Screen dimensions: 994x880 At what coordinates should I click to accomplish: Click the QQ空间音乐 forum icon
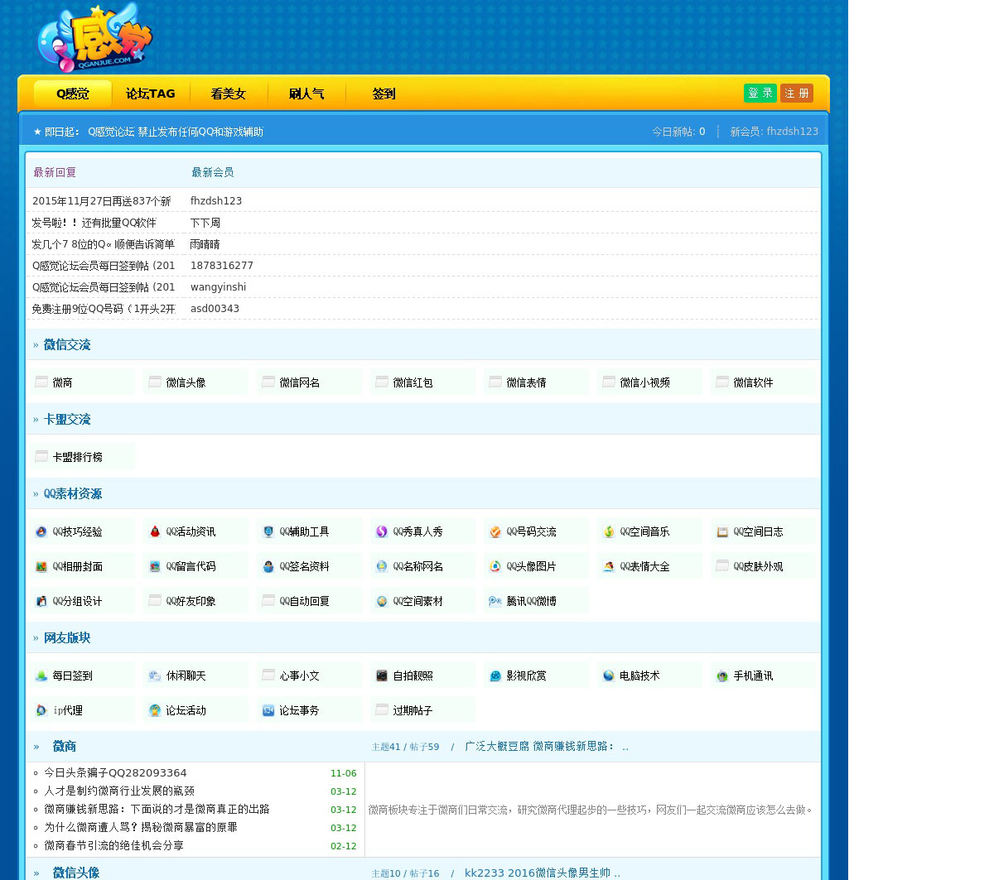(x=609, y=531)
